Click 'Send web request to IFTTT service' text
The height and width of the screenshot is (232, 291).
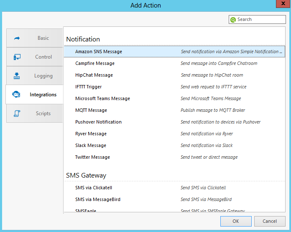pyautogui.click(x=213, y=87)
